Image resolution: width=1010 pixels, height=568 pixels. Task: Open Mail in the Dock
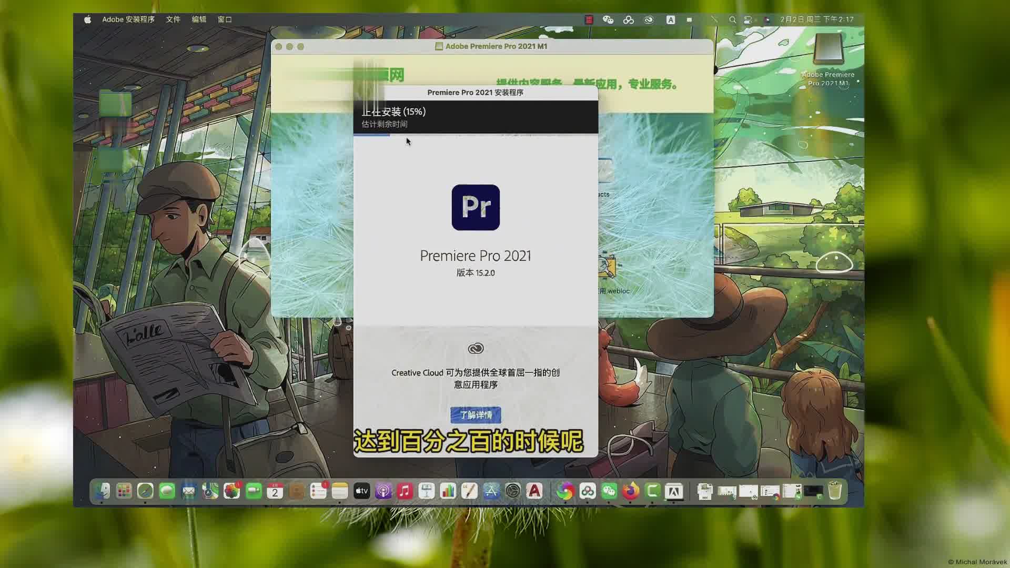pos(188,491)
